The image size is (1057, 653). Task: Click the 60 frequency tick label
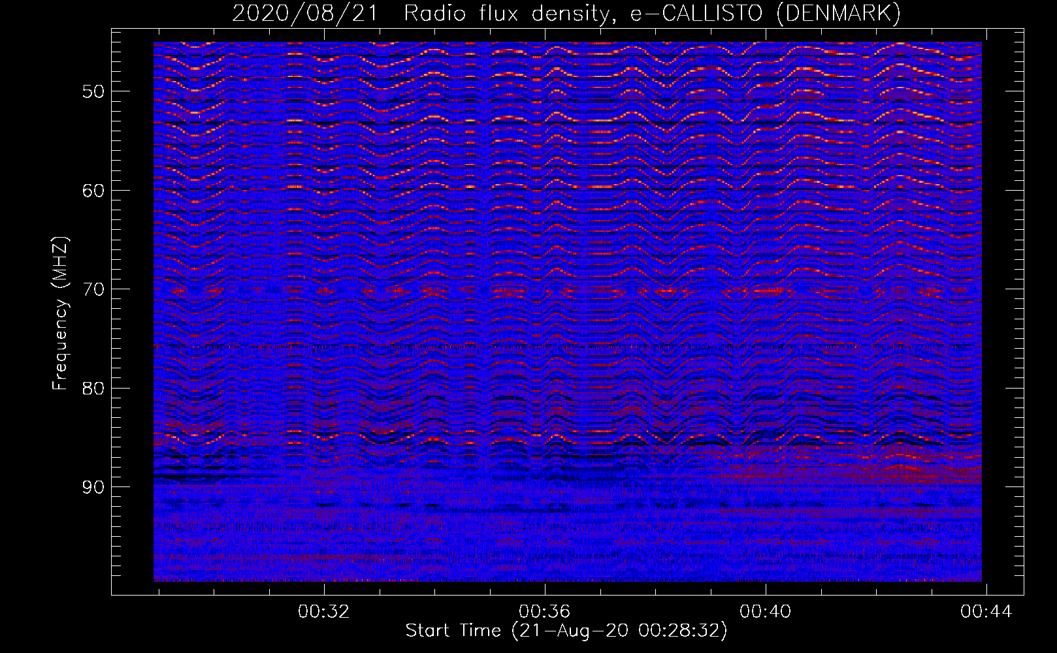pyautogui.click(x=93, y=191)
